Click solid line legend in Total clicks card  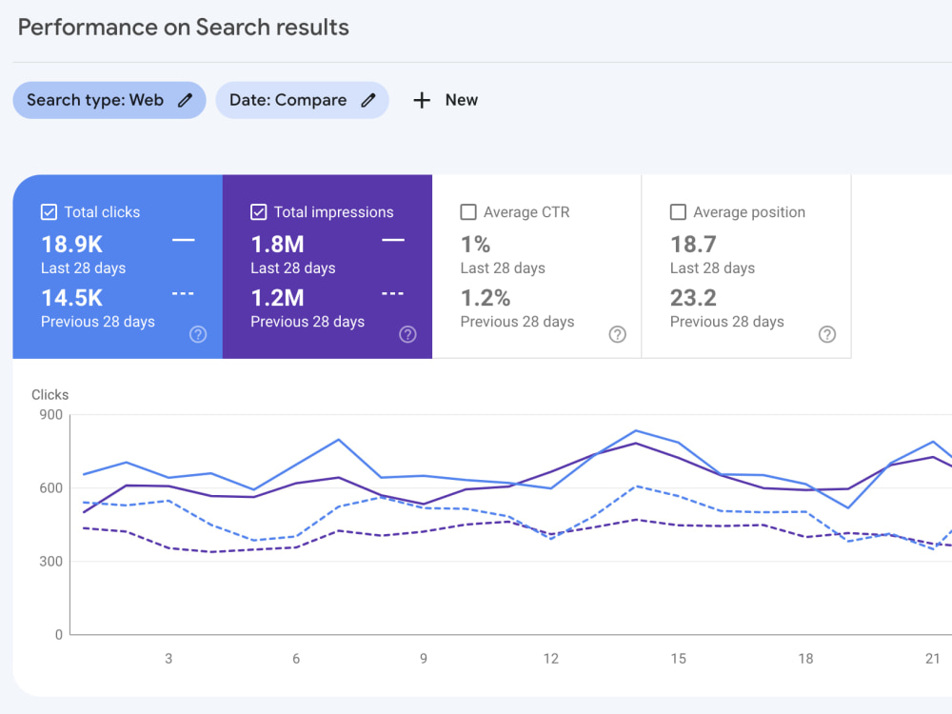184,241
